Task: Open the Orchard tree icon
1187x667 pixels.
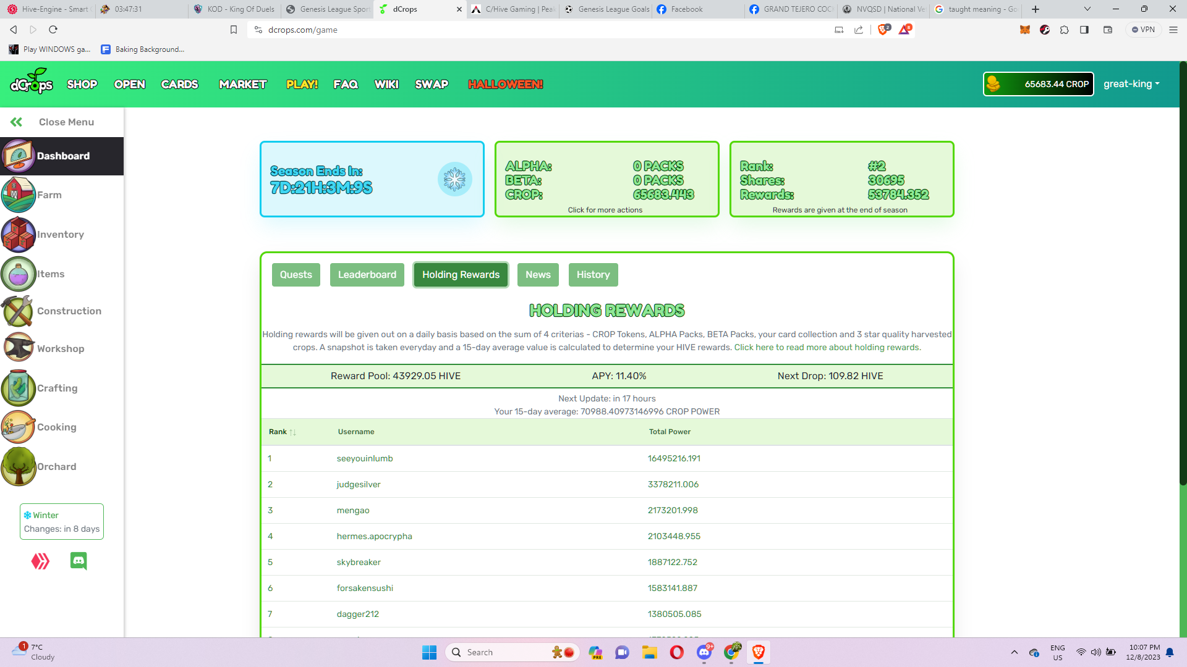Action: point(18,466)
